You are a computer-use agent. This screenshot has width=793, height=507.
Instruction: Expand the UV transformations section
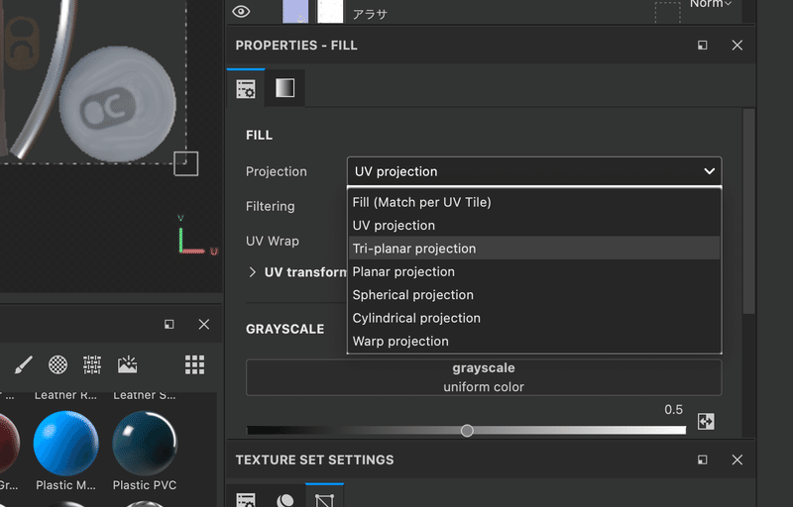(x=253, y=272)
